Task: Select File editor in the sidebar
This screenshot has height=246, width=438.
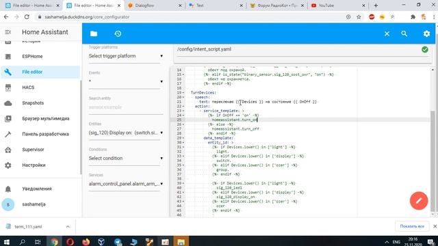Action: point(40,72)
